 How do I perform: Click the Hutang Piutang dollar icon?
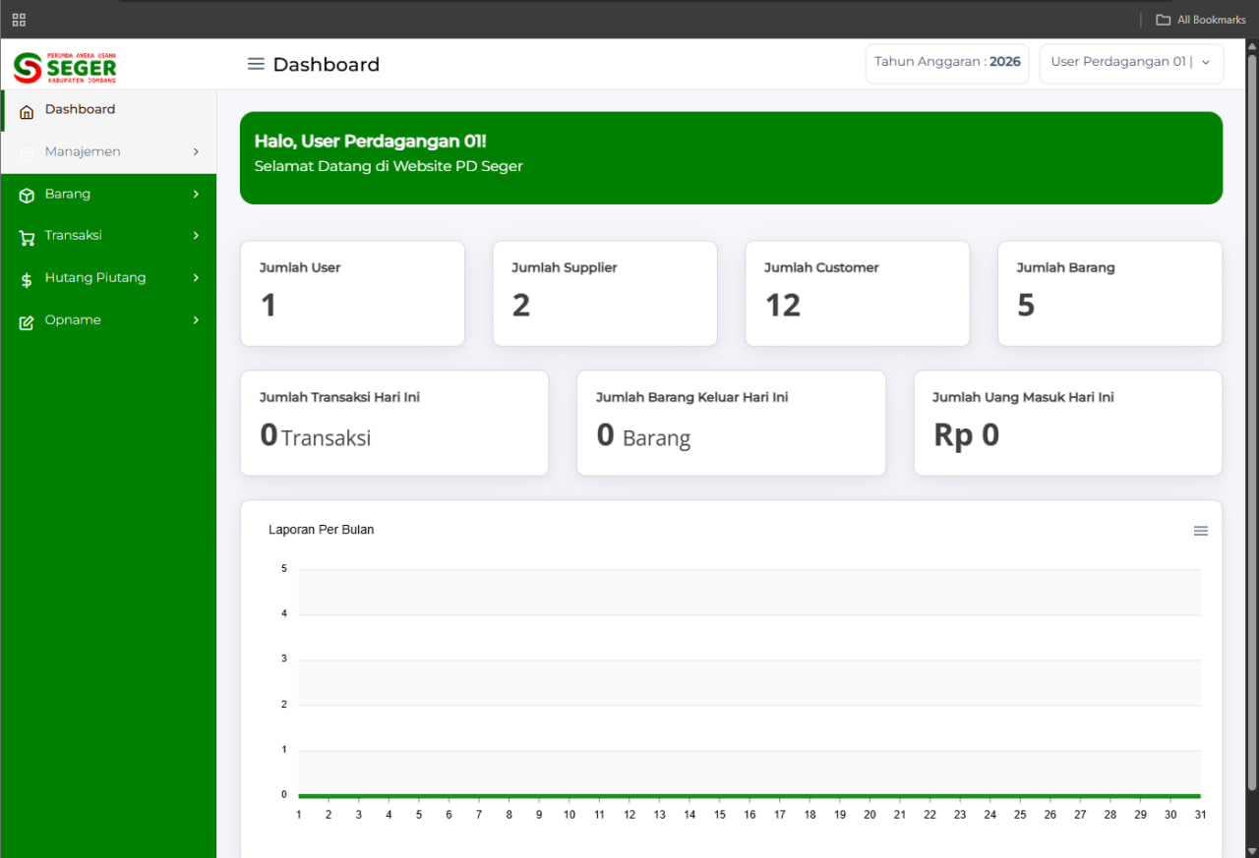[27, 280]
